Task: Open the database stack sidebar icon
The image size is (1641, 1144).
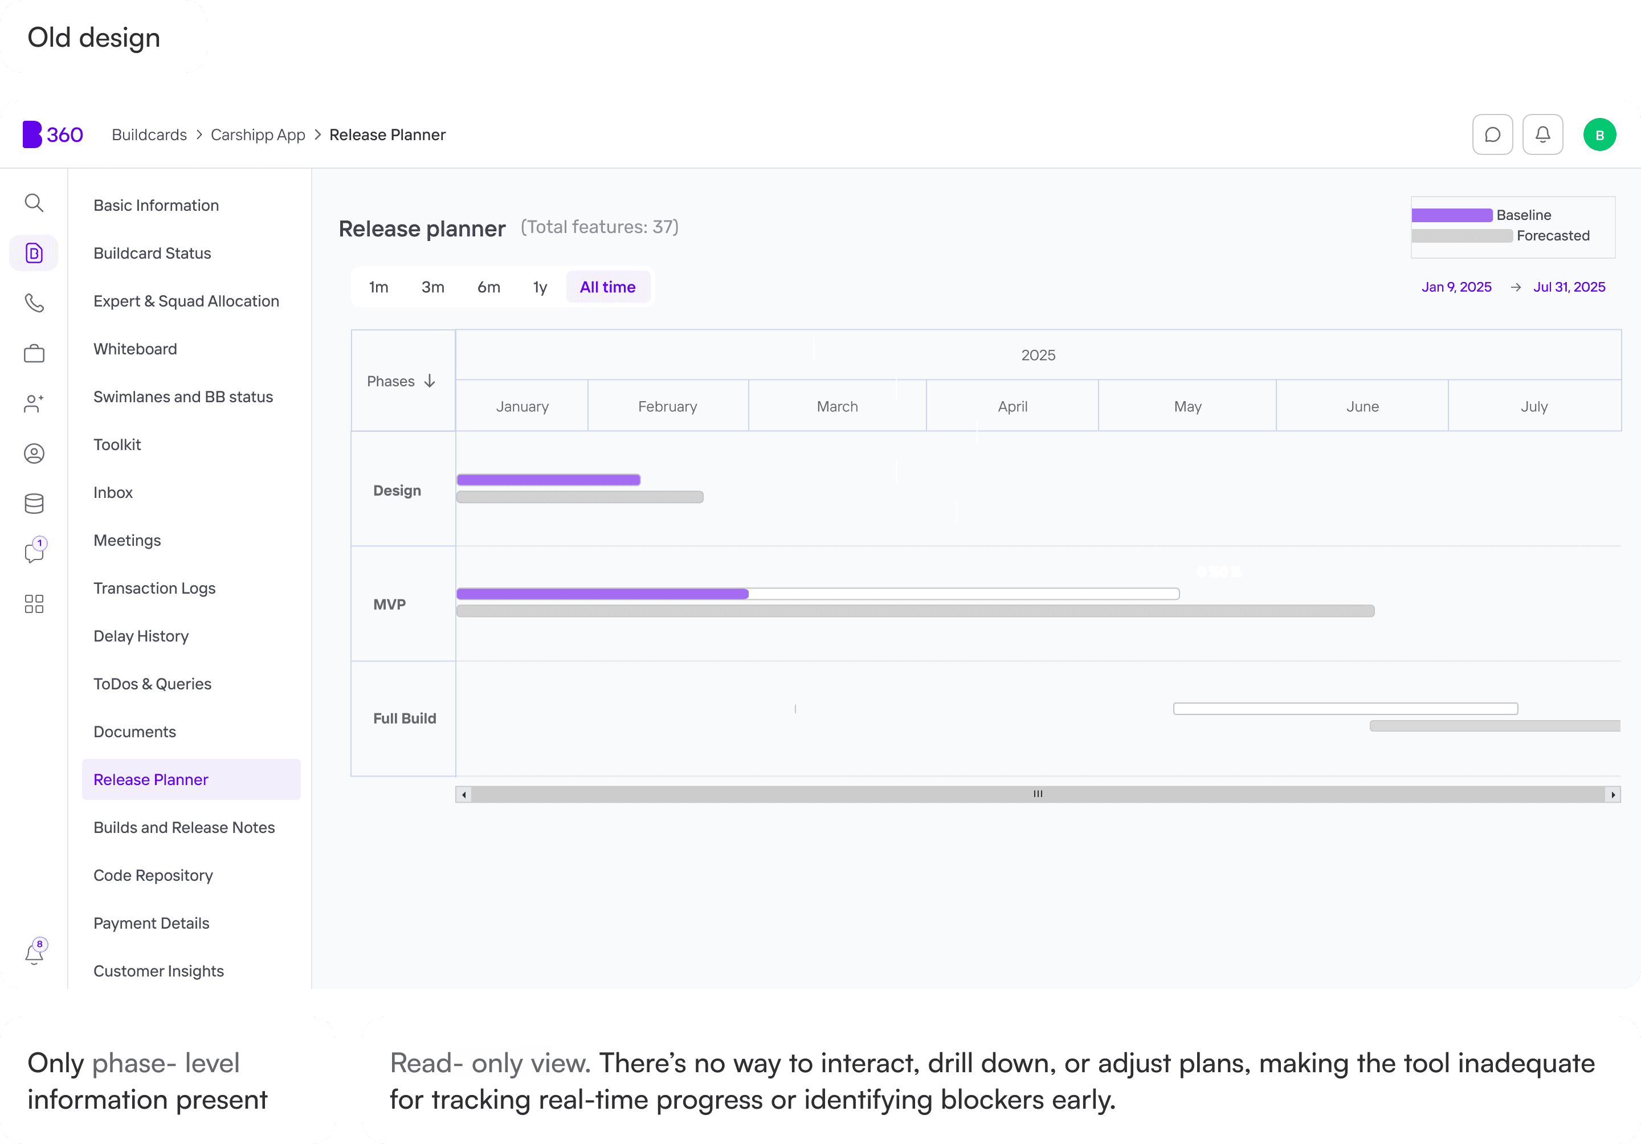Action: tap(34, 504)
